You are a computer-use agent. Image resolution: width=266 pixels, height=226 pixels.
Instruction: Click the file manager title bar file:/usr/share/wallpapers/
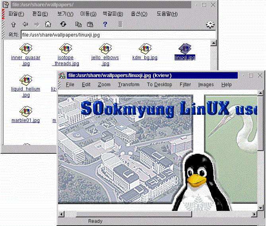coord(101,5)
